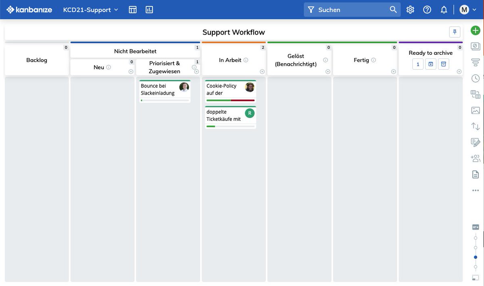Click the "1" button in Ready to archive

pyautogui.click(x=417, y=64)
